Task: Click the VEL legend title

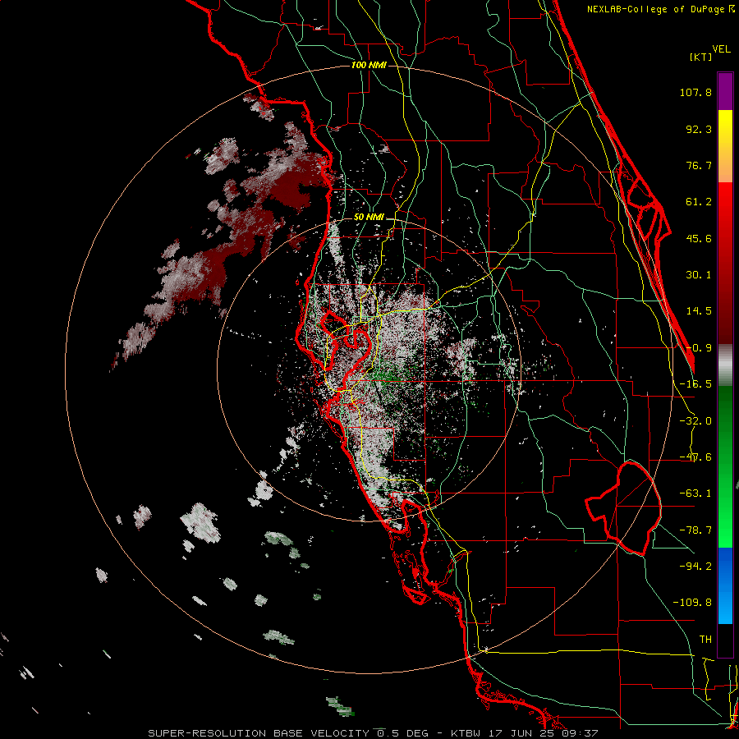Action: pyautogui.click(x=721, y=49)
